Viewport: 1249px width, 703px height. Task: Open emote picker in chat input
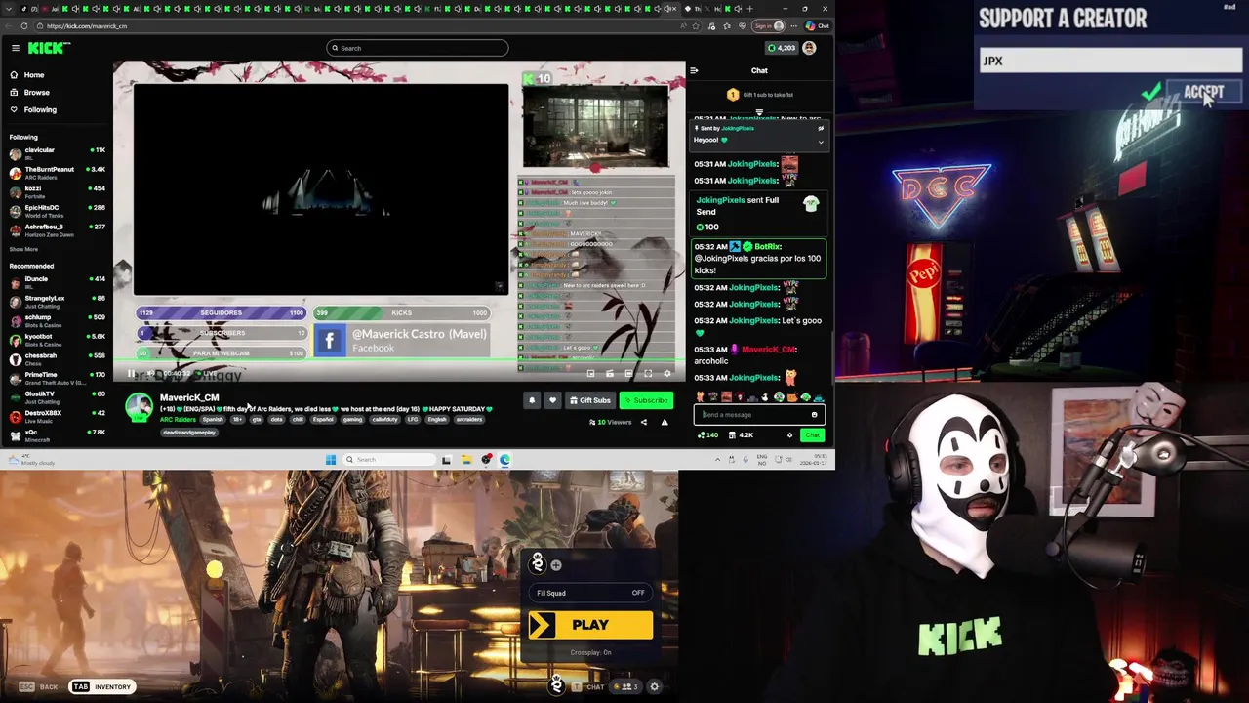tap(814, 415)
